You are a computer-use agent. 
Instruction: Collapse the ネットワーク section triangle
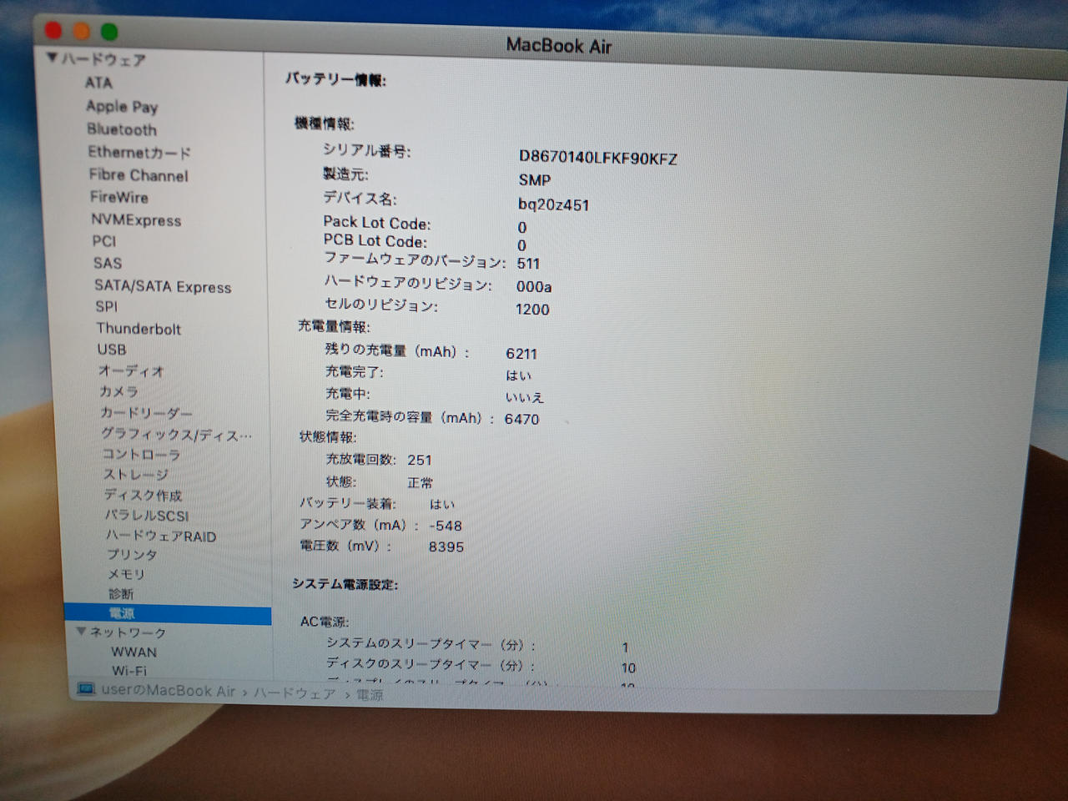coord(81,632)
